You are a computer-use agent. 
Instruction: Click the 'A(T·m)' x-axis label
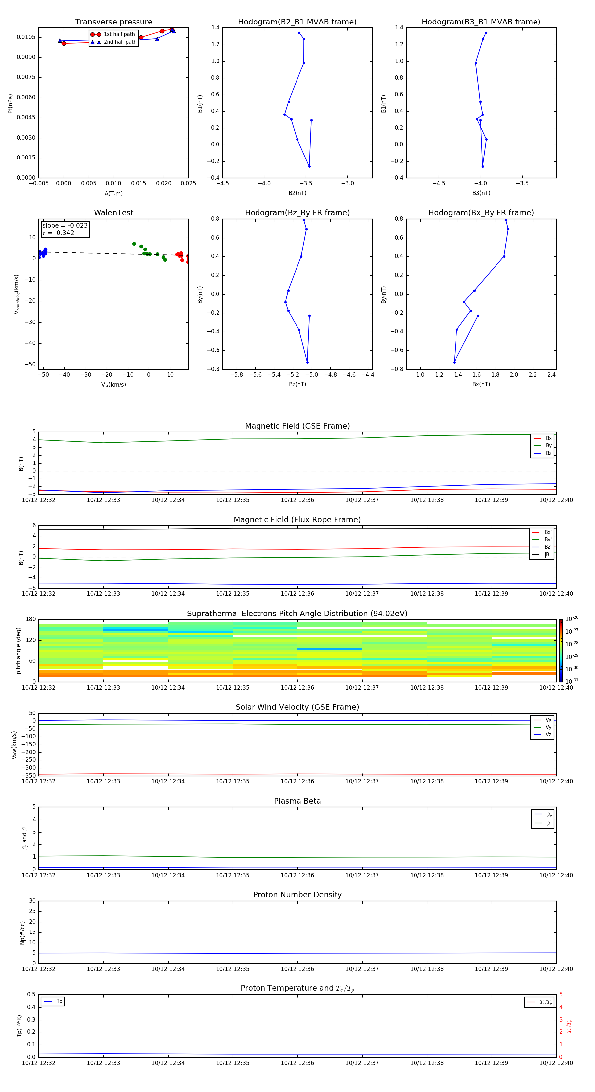click(x=113, y=194)
